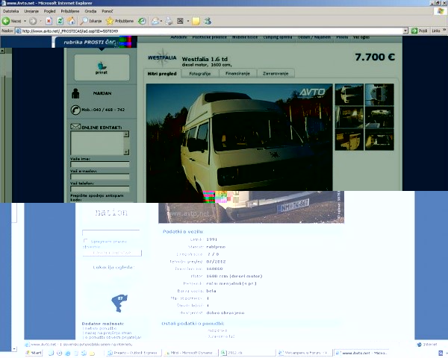Click inside the online contact message box
The height and width of the screenshot is (358, 448).
coord(96,143)
